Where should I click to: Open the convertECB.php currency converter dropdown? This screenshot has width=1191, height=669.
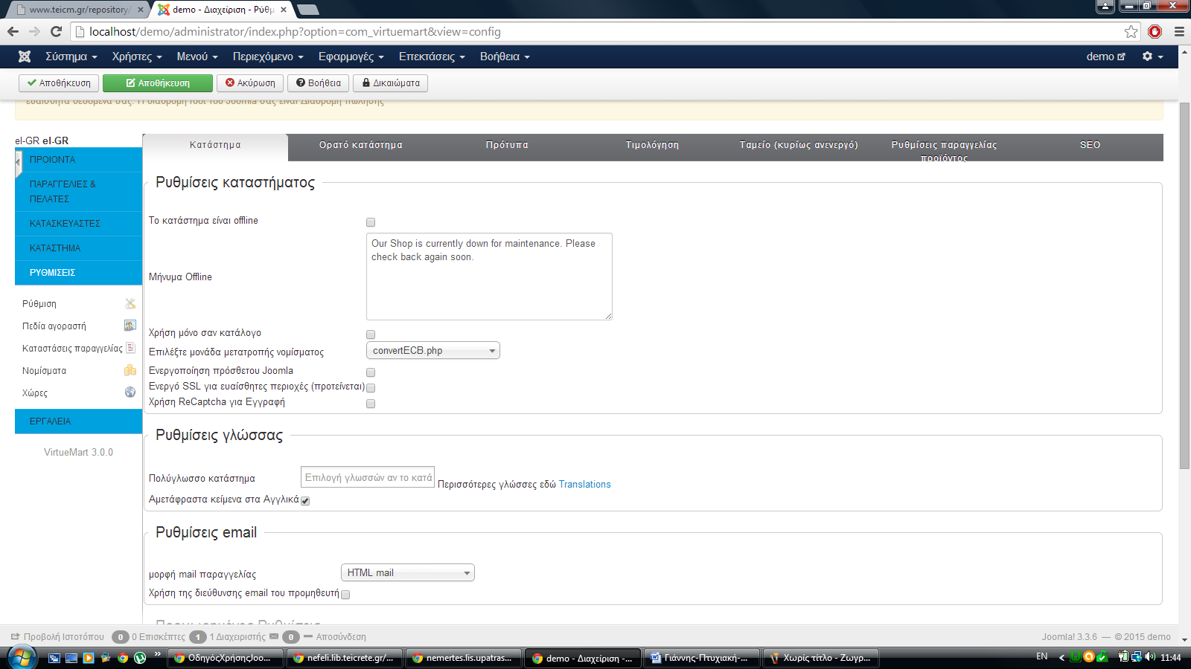[x=433, y=350]
